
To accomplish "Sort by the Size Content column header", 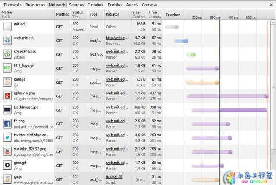I will click(139, 14).
